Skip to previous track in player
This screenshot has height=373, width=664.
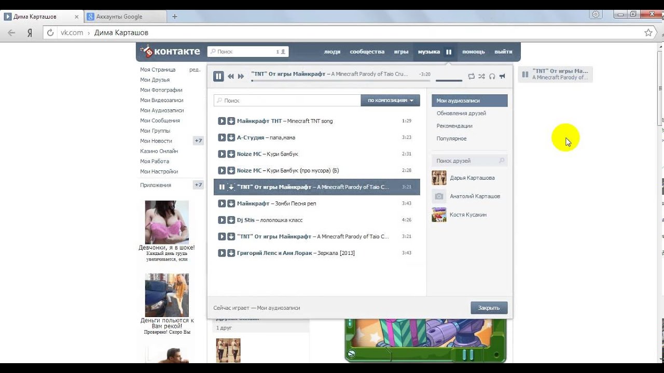pos(231,76)
